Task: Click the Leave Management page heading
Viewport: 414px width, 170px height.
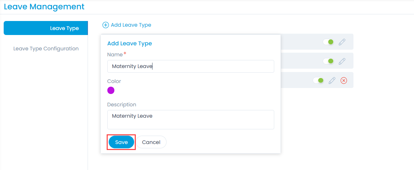Action: (44, 7)
